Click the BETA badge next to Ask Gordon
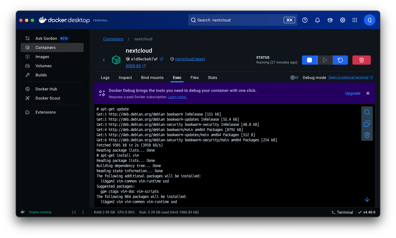 tap(64, 38)
